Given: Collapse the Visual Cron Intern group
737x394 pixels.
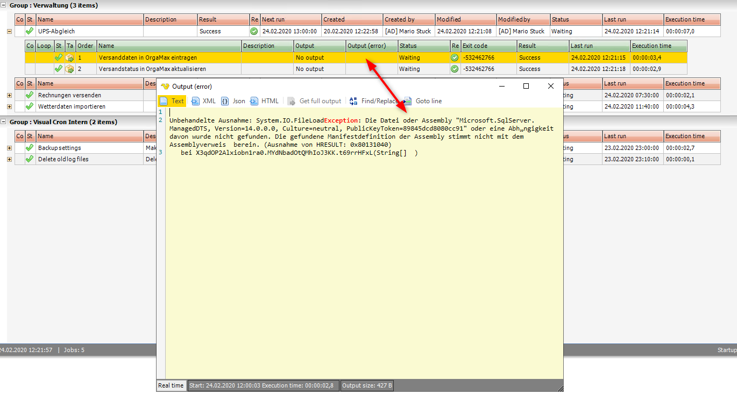Looking at the screenshot, I should click(4, 122).
